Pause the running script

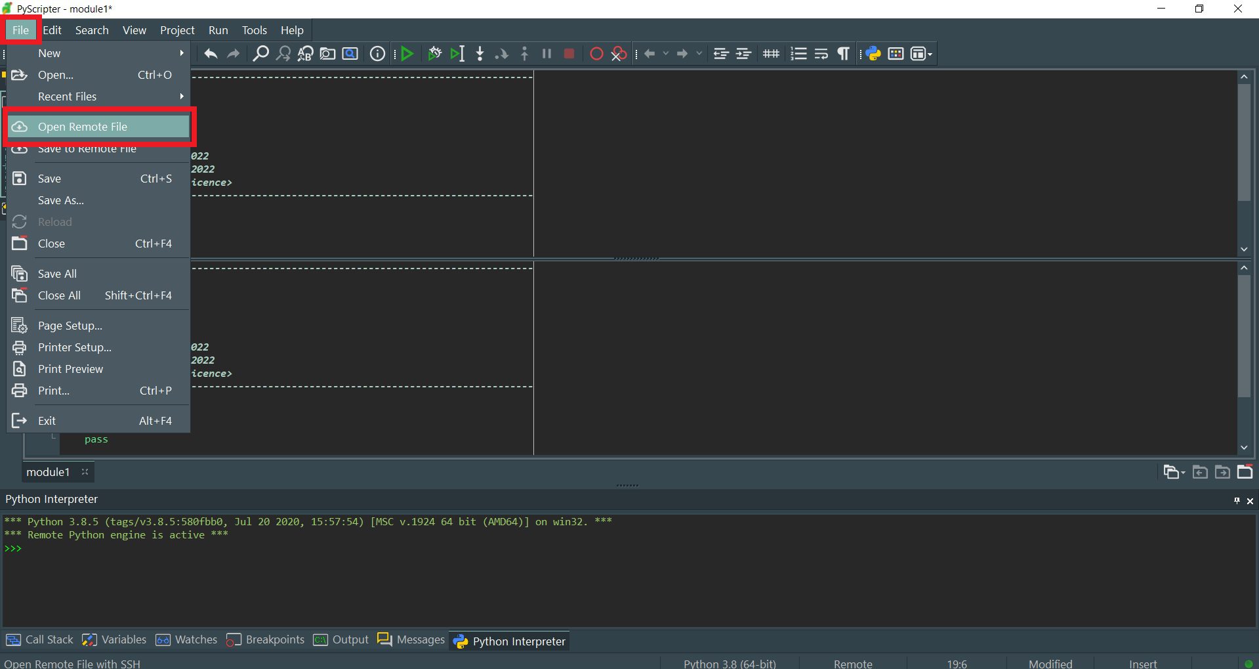pos(547,54)
